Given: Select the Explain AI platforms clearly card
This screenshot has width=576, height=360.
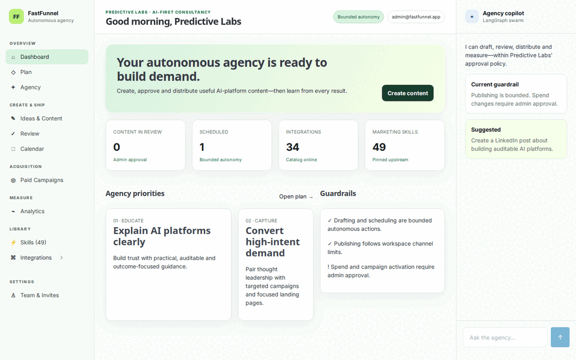Looking at the screenshot, I should [169, 265].
